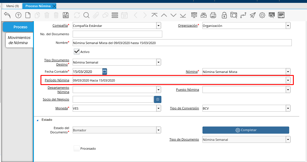Image resolution: width=307 pixels, height=162 pixels.
Task: Click the printer icon in toolbar
Action: click(213, 15)
